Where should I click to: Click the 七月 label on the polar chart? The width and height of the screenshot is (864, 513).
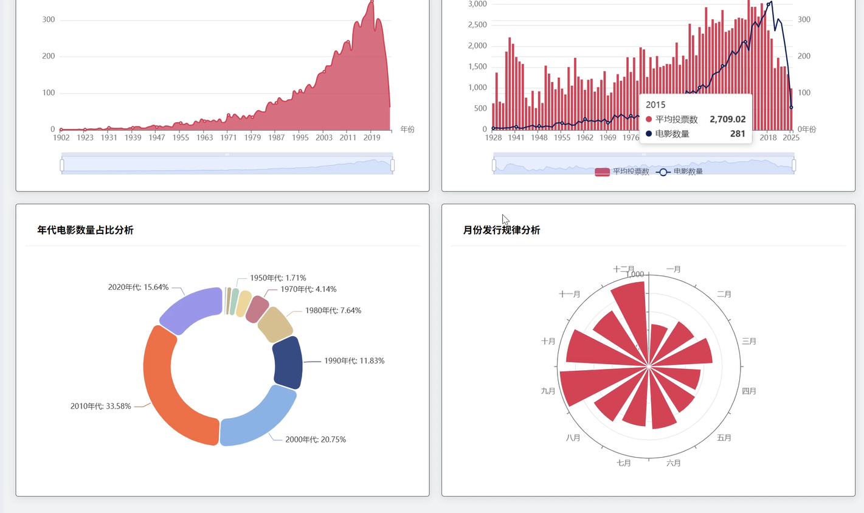pos(624,463)
